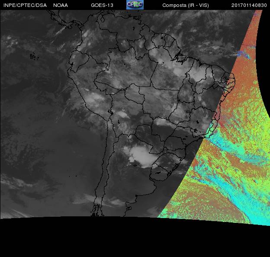
Task: Click the 201701140830 timestamp
Action: click(x=249, y=5)
